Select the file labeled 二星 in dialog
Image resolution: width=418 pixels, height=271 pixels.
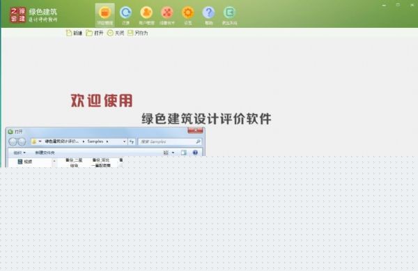point(74,162)
